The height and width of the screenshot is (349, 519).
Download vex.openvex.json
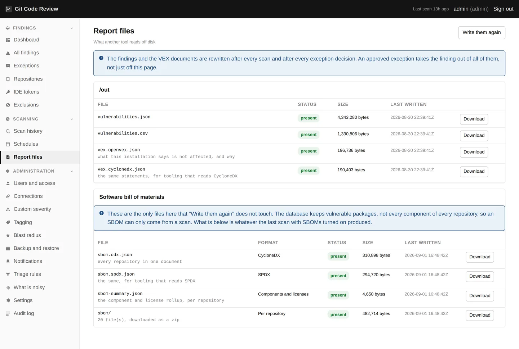point(474,152)
